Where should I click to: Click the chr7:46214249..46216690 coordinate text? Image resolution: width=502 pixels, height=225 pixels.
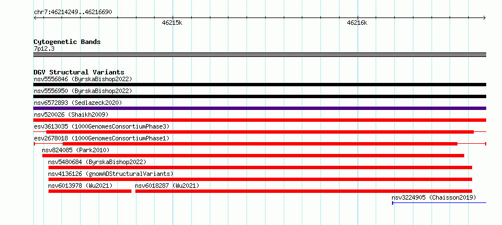tap(73, 12)
